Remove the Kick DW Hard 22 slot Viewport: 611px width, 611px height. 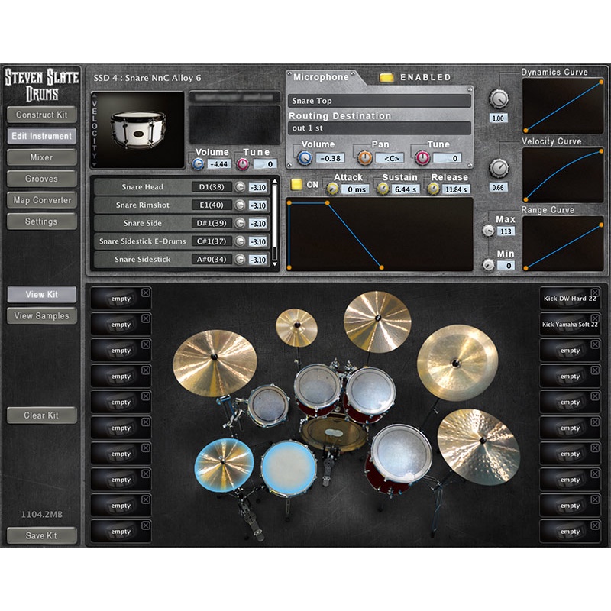click(594, 293)
